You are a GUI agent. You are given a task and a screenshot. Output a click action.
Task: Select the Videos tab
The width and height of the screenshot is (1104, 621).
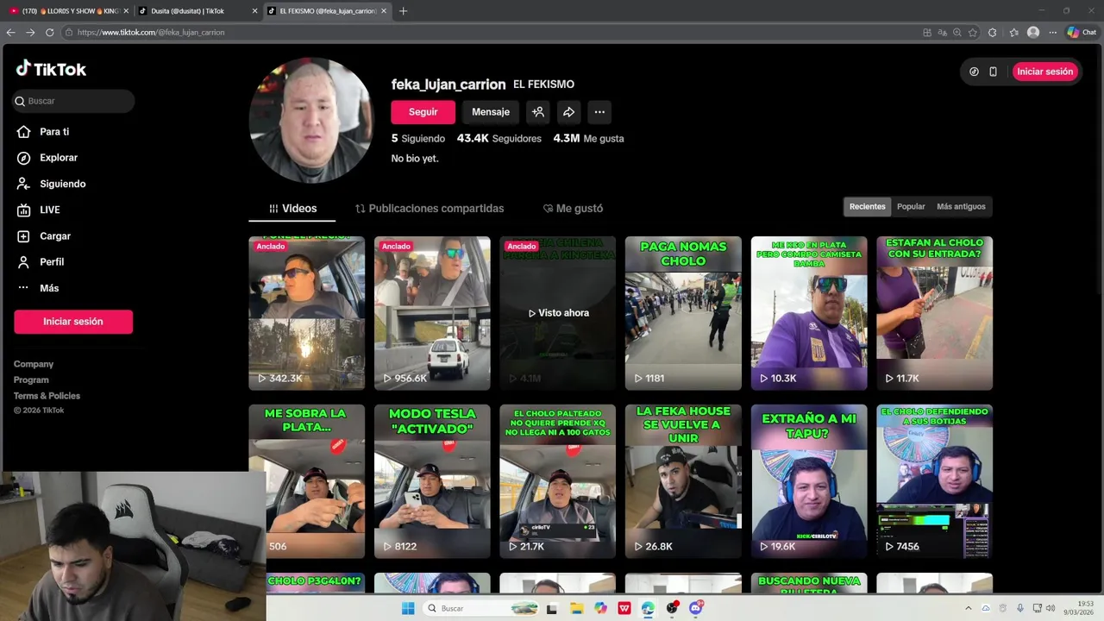[x=292, y=209]
